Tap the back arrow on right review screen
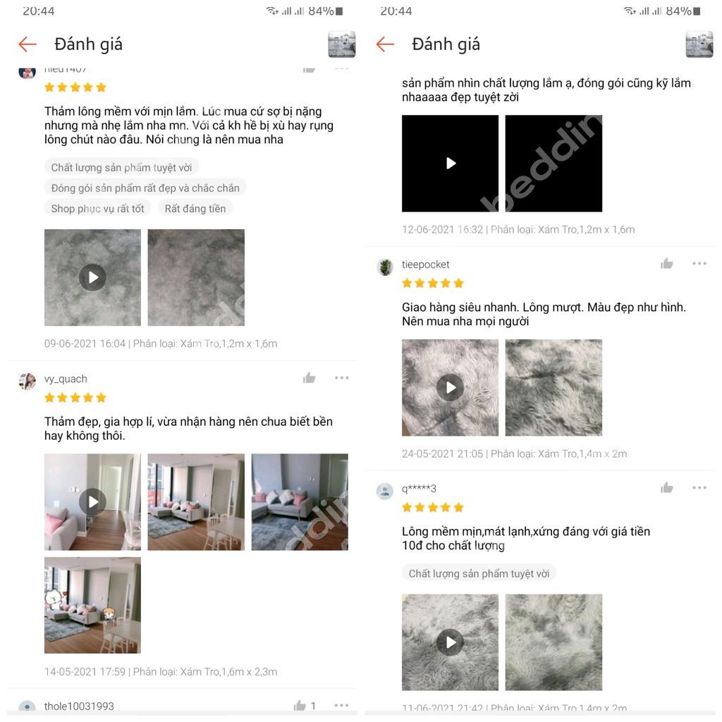722x722 pixels. pos(385,44)
